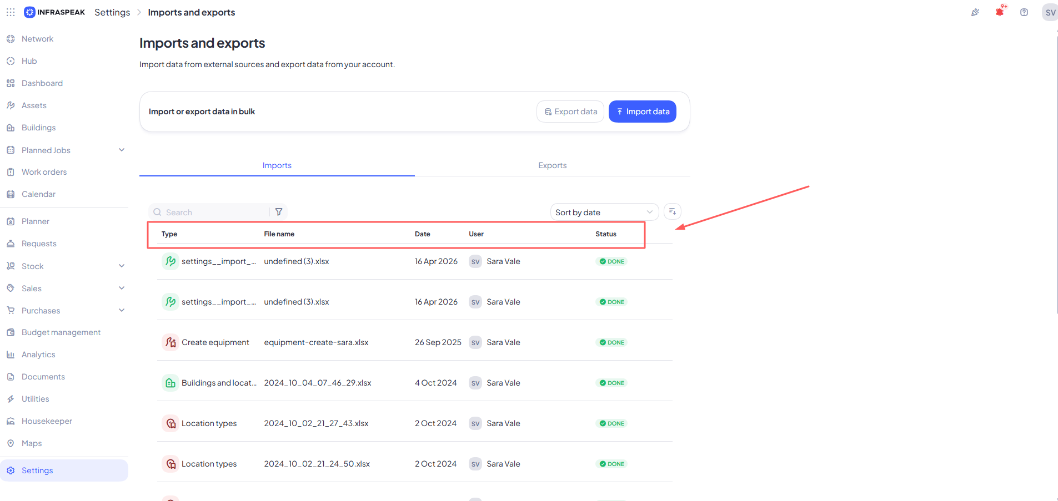Viewport: 1058px width, 501px height.
Task: Click the Settings breadcrumb link
Action: [112, 12]
